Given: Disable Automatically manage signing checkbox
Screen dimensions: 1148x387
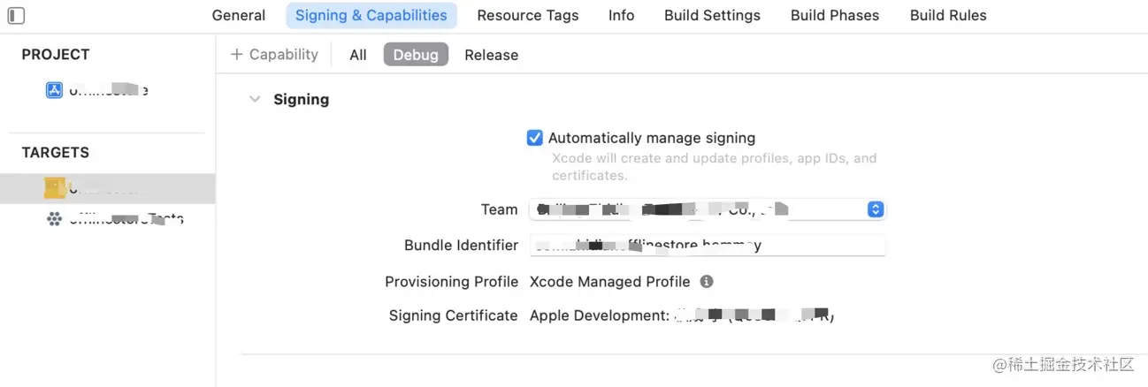Looking at the screenshot, I should coord(534,138).
